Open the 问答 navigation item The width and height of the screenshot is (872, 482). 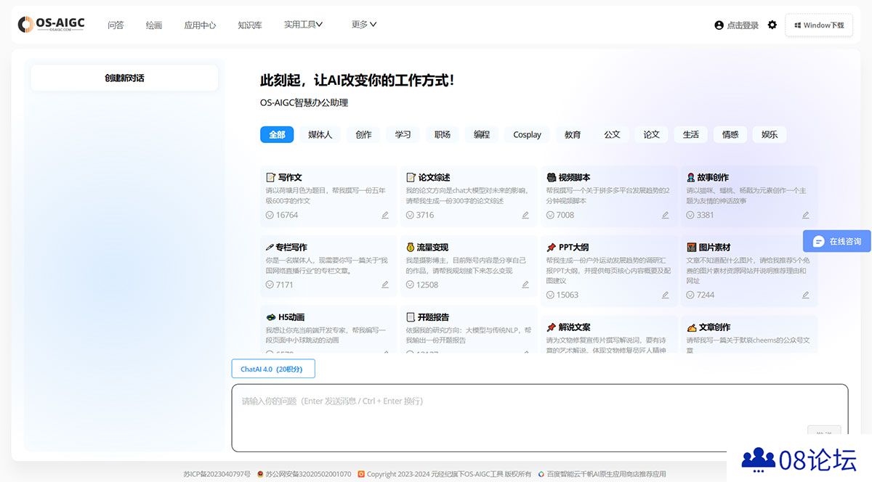(x=116, y=25)
